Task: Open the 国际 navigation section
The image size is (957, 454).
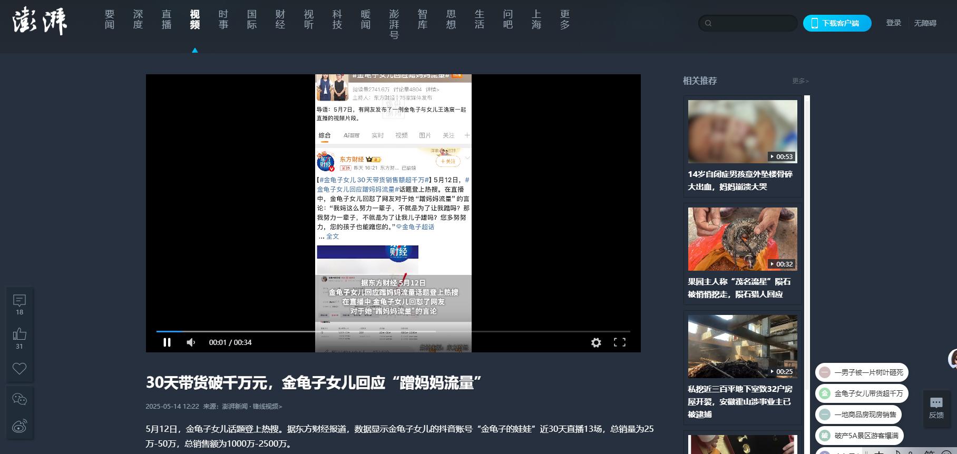Action: coord(252,19)
